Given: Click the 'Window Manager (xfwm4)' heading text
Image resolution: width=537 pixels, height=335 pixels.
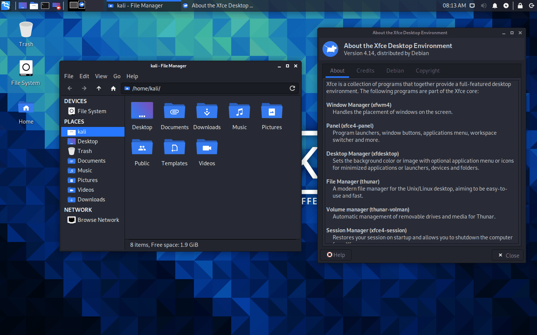Looking at the screenshot, I should pyautogui.click(x=359, y=105).
